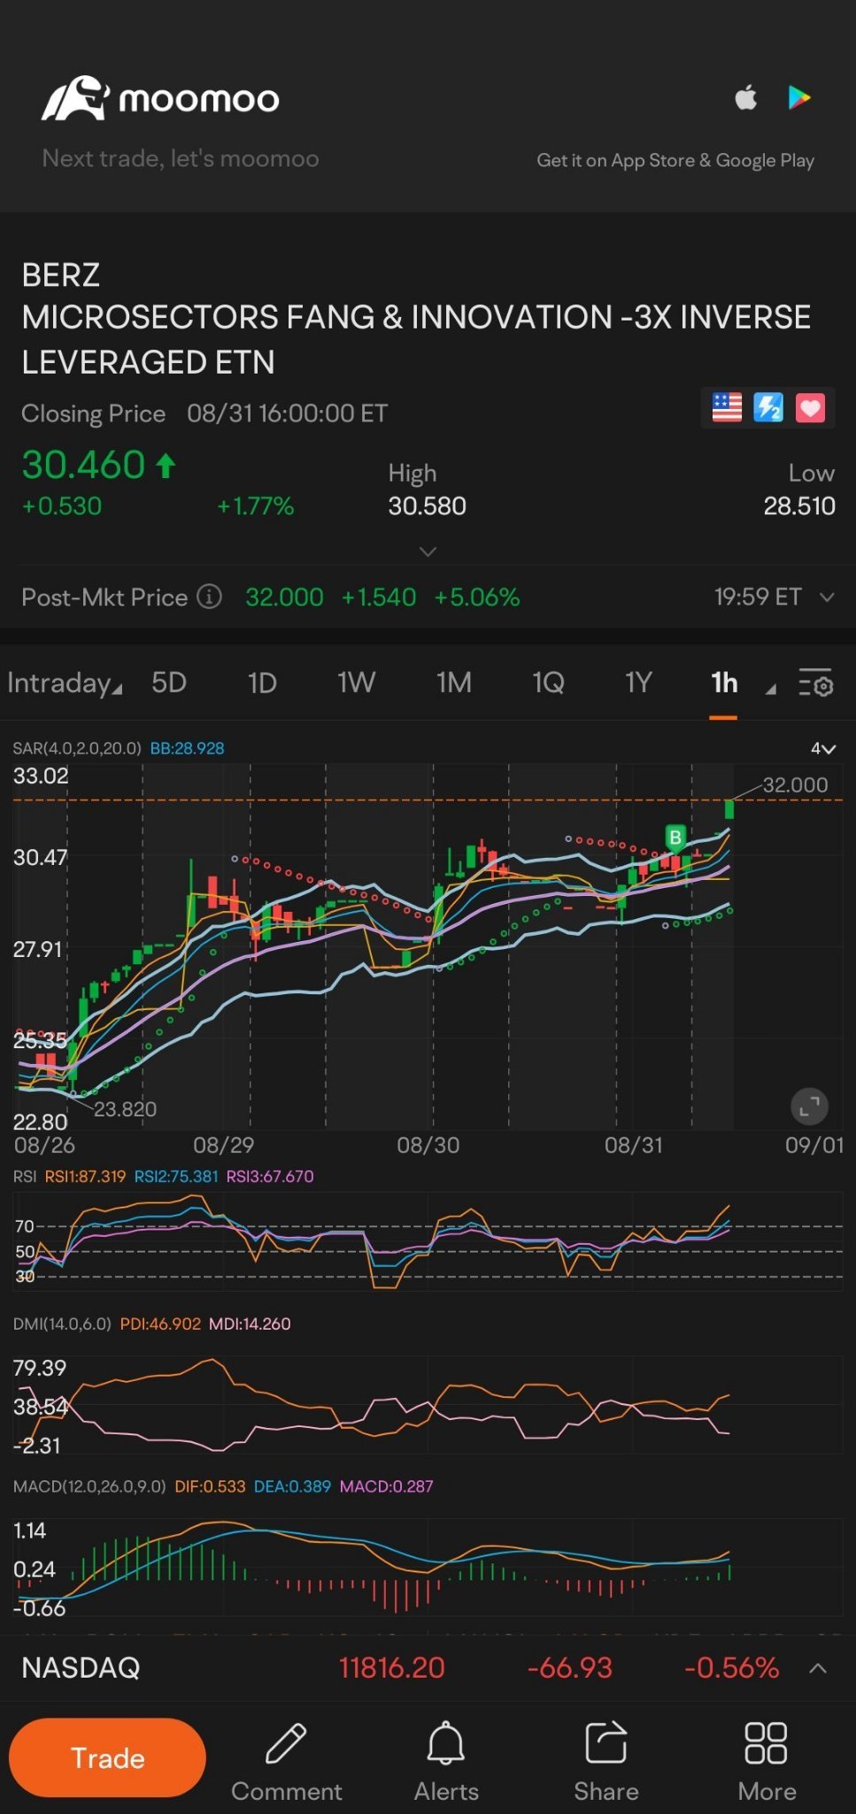Viewport: 856px width, 1814px height.
Task: Toggle the pink heart watchlist icon
Action: (810, 407)
